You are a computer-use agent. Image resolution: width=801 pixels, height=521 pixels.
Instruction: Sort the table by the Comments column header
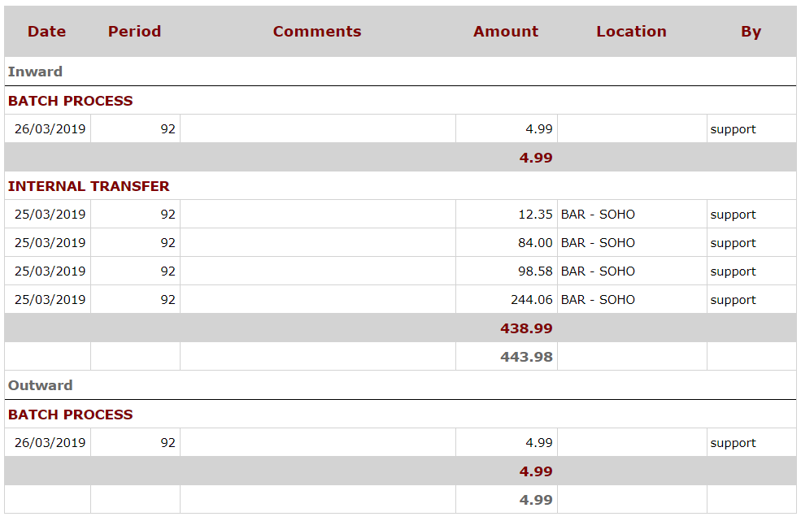click(x=316, y=31)
